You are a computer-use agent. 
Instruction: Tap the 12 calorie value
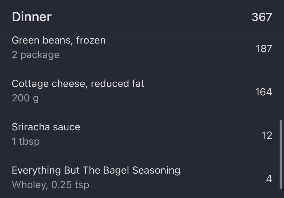pyautogui.click(x=267, y=135)
